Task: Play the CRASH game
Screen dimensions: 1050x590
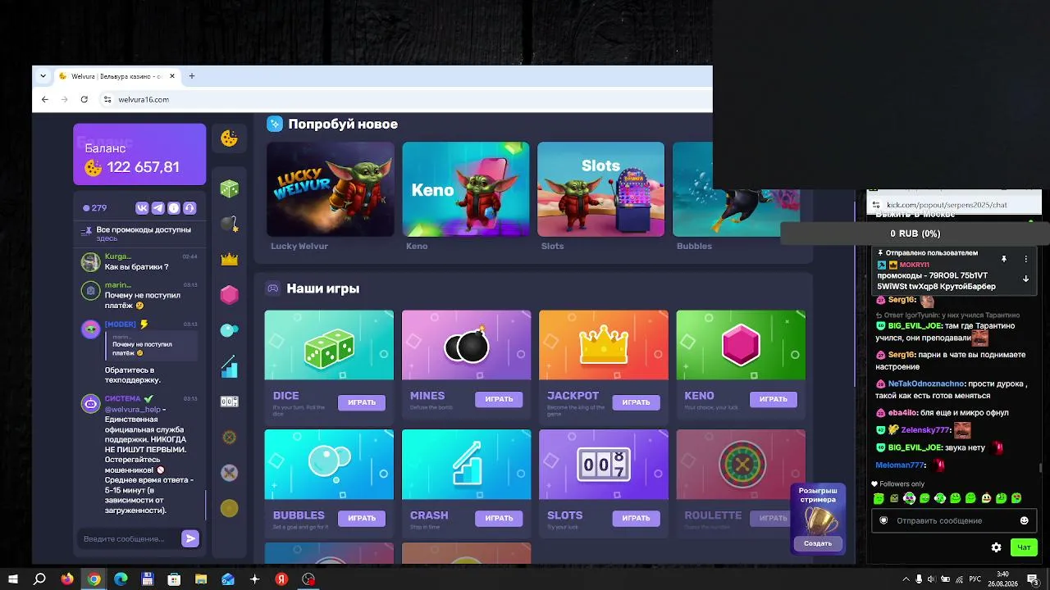Action: tap(499, 518)
